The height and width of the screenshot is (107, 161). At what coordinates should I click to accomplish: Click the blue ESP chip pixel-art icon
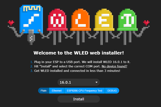[x=31, y=19]
